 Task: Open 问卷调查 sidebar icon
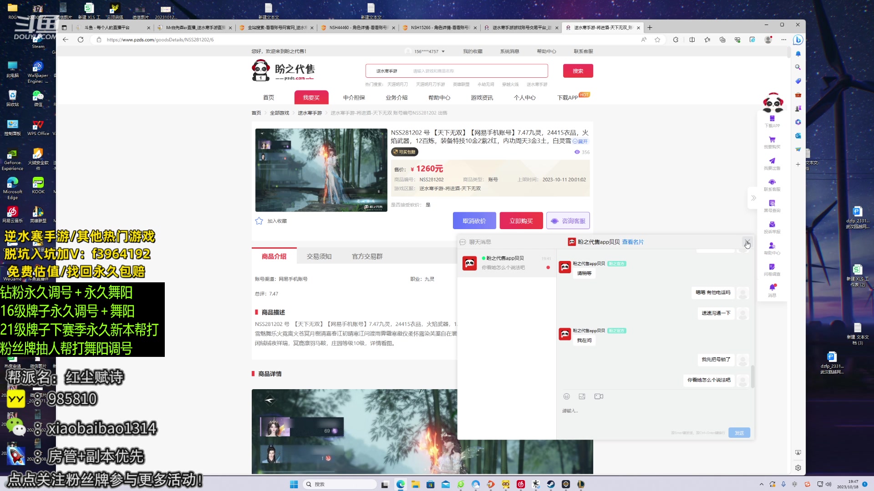pos(772,267)
